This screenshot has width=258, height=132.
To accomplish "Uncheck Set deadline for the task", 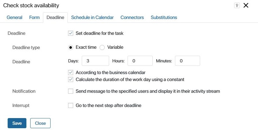I will 71,33.
